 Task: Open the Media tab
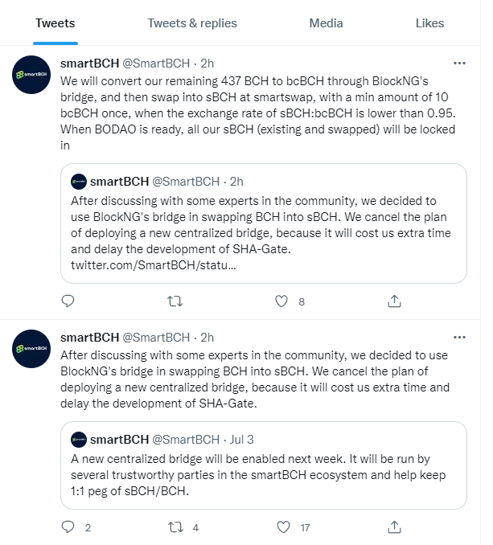(326, 23)
